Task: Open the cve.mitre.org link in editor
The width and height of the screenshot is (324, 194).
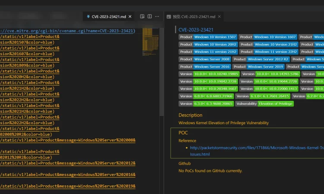Action: pyautogui.click(x=67, y=31)
